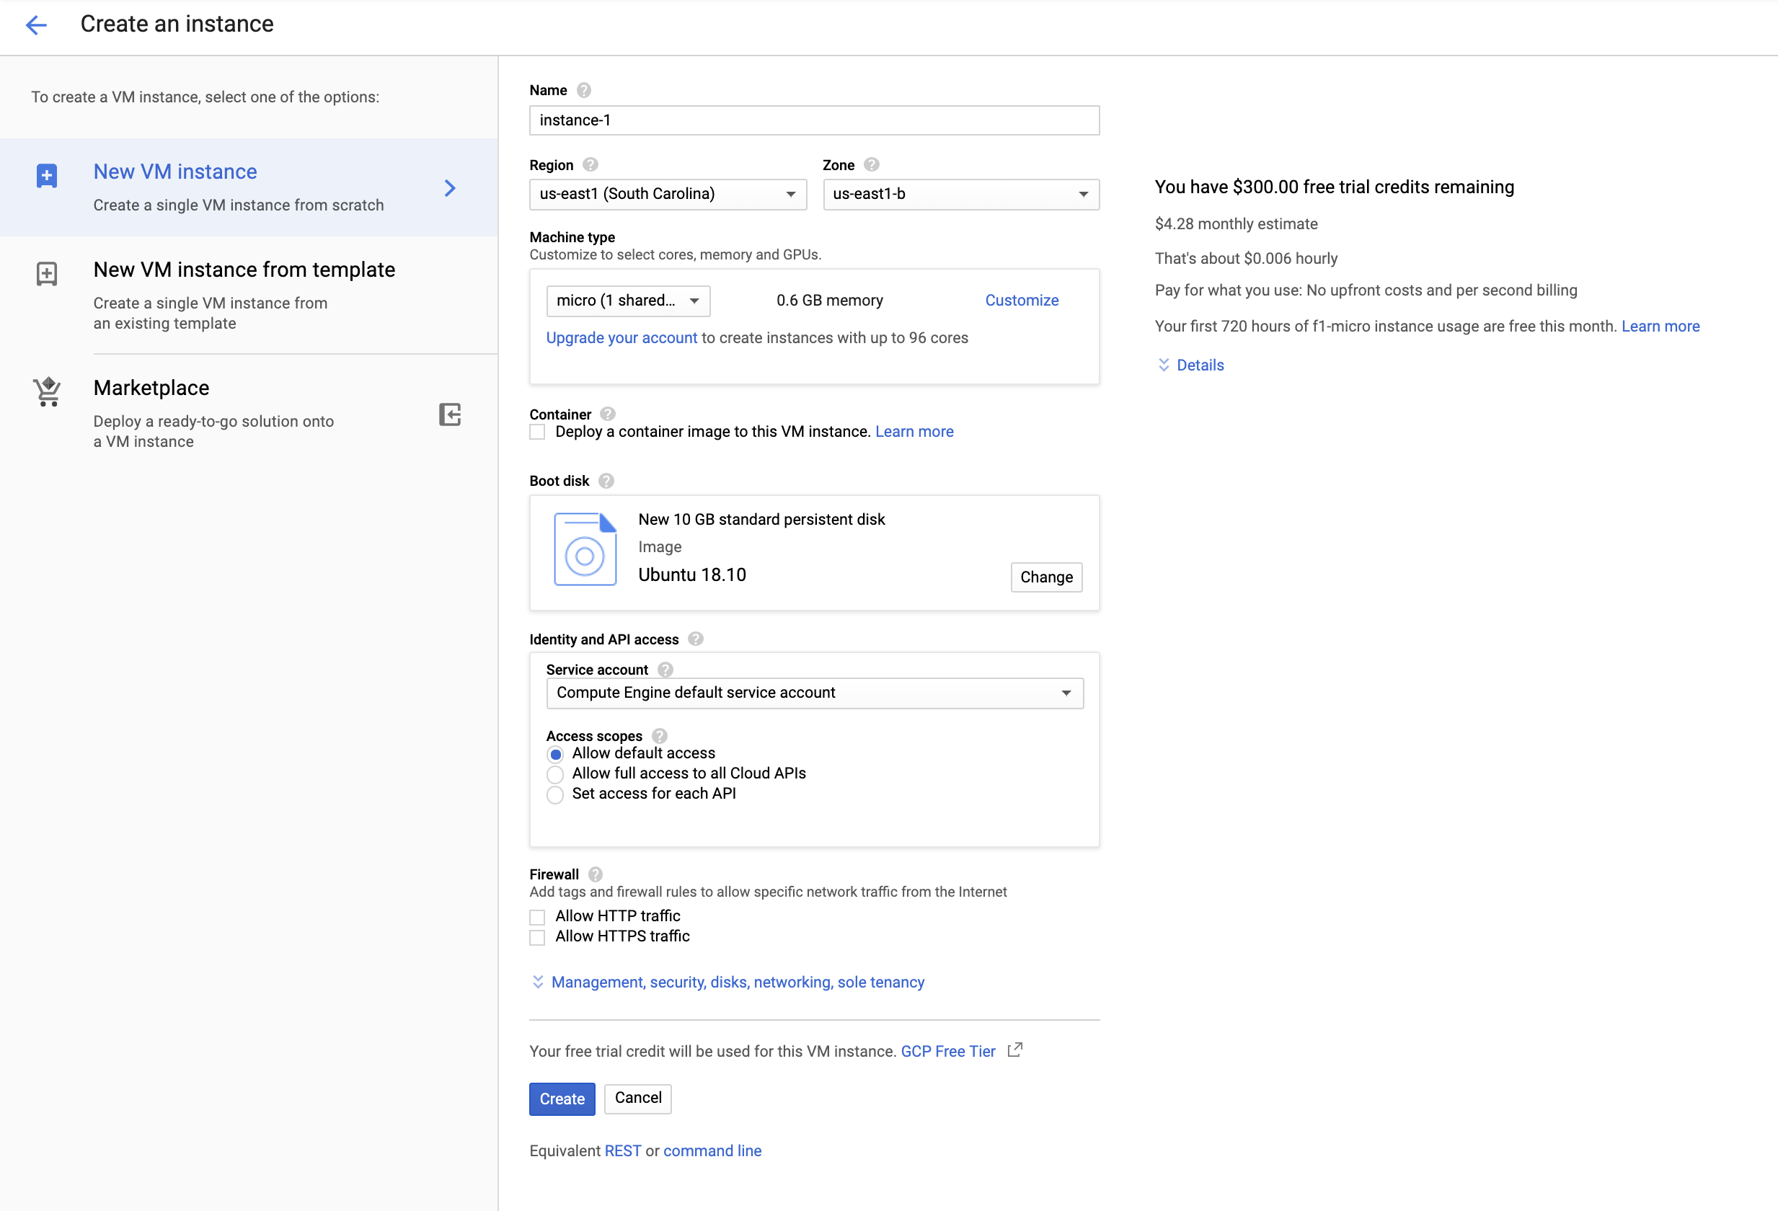Select Allow full access to all Cloud APIs

click(555, 774)
